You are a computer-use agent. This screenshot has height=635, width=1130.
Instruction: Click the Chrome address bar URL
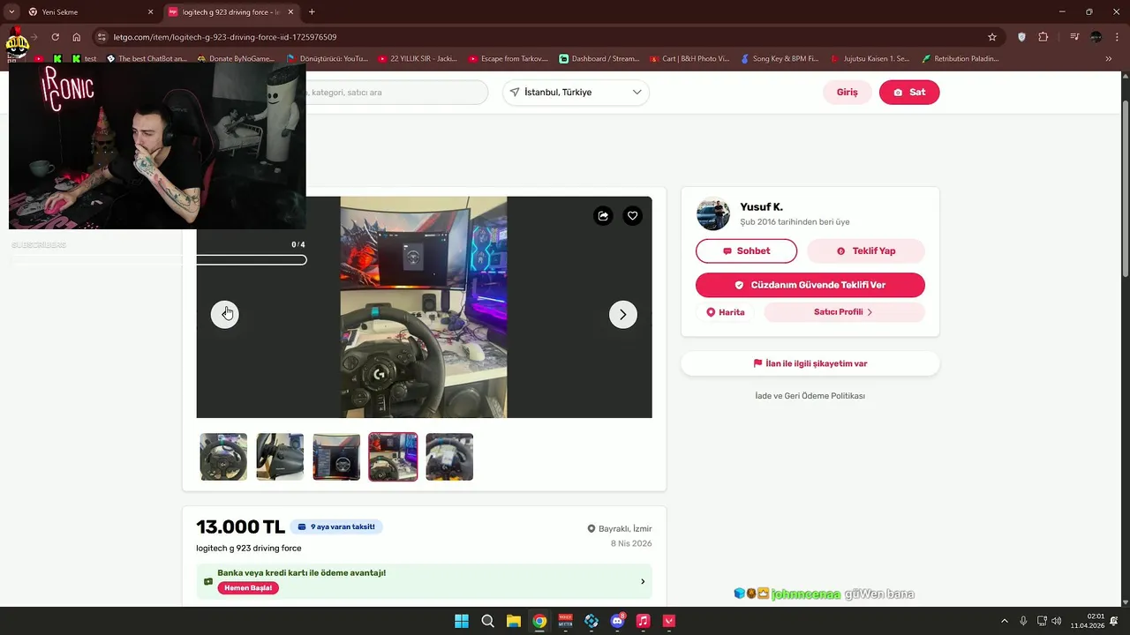[224, 37]
